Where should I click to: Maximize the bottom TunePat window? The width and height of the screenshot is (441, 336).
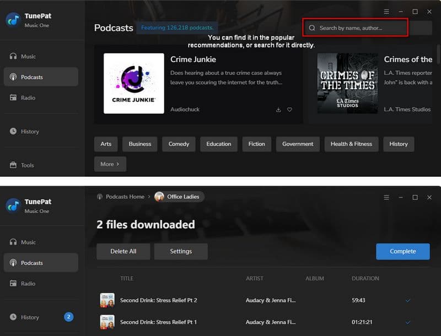coord(415,198)
